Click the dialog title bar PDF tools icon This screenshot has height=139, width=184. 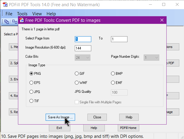pyautogui.click(x=21, y=20)
